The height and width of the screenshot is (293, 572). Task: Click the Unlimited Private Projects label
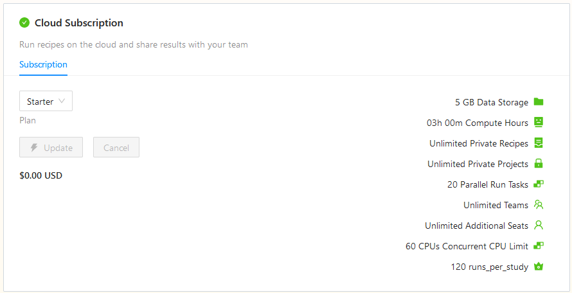[478, 164]
